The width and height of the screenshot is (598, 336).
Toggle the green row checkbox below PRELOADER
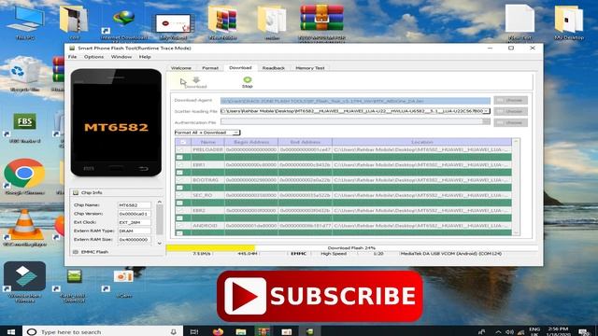point(179,158)
